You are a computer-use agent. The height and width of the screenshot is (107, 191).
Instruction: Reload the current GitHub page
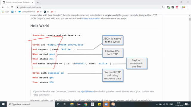(12, 7)
